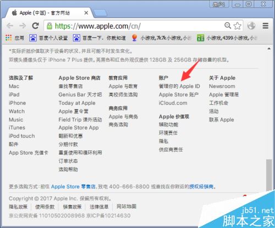The image size is (275, 228).
Task: Open the Newsroom link
Action: (222, 86)
